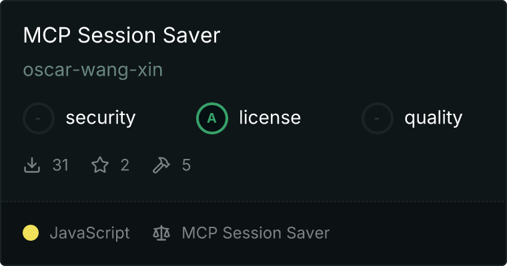Click the yellow JavaScript language dot

(31, 233)
